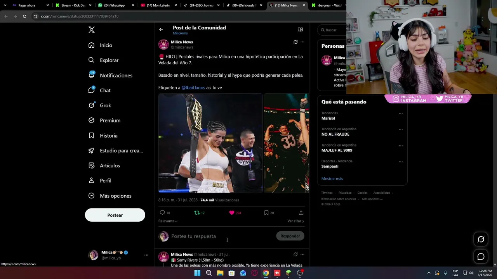Screen dimensions: 497x279
Task: Open more options on the main post
Action: click(x=302, y=42)
